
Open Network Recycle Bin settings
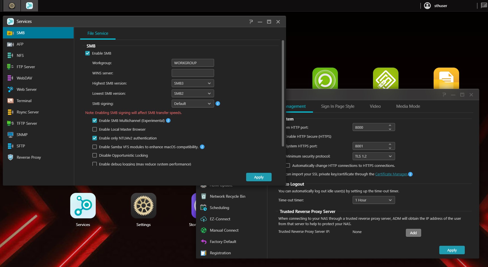click(227, 196)
